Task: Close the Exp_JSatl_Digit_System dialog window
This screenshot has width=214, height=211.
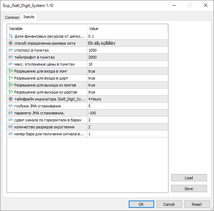Action: click(x=206, y=5)
